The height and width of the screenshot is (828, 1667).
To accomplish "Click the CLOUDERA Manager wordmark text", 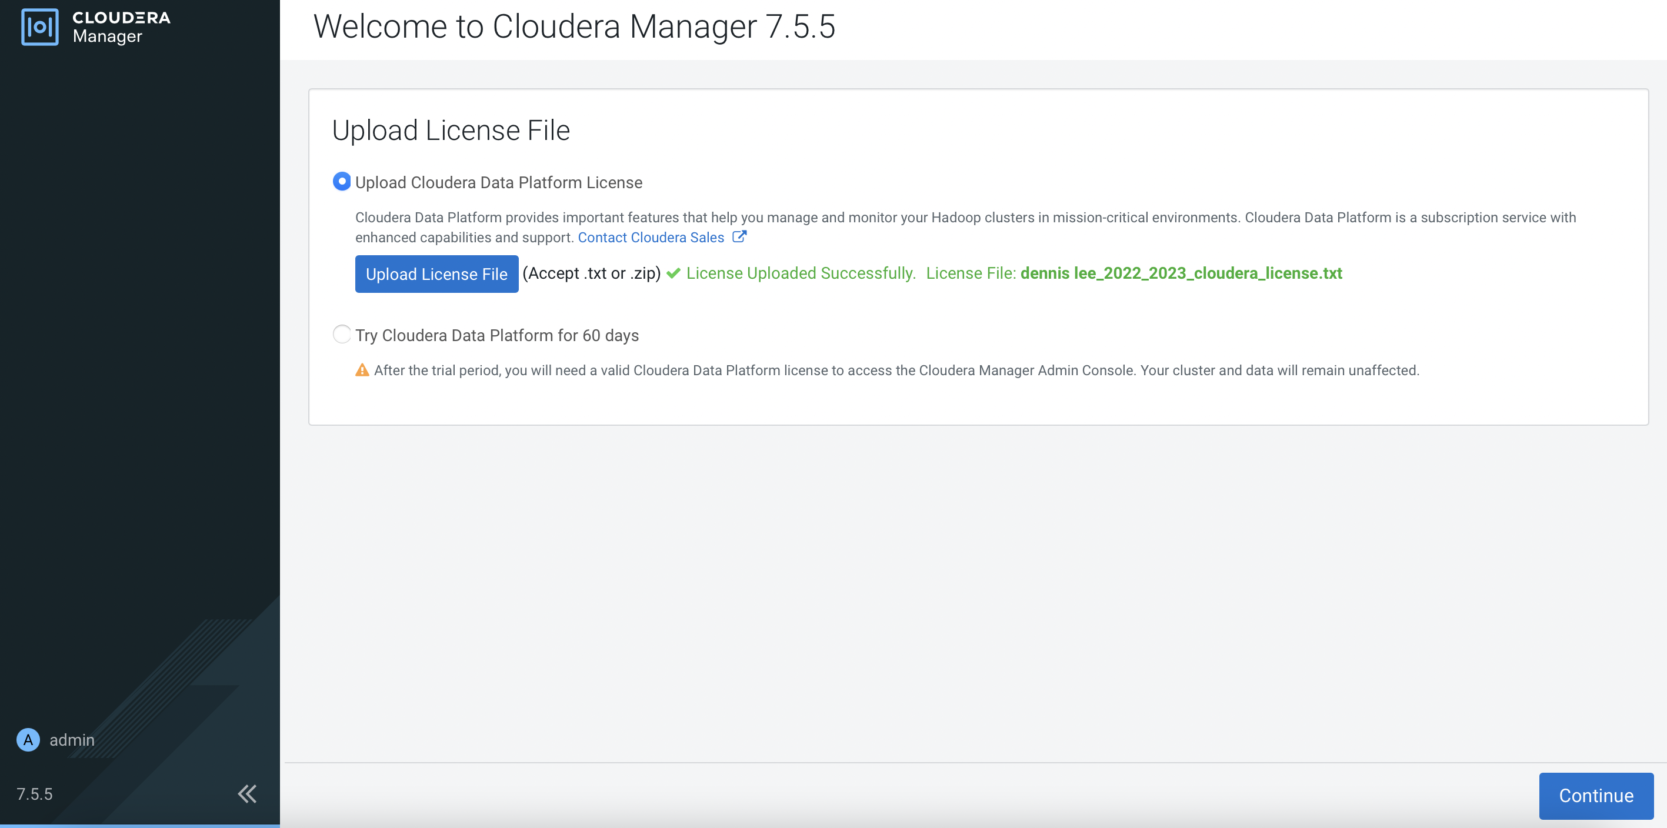I will tap(121, 27).
